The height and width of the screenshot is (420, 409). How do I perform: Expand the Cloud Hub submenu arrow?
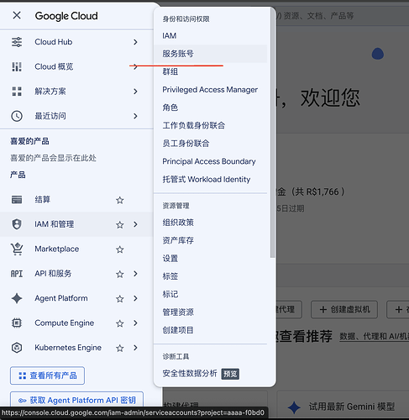pos(135,42)
